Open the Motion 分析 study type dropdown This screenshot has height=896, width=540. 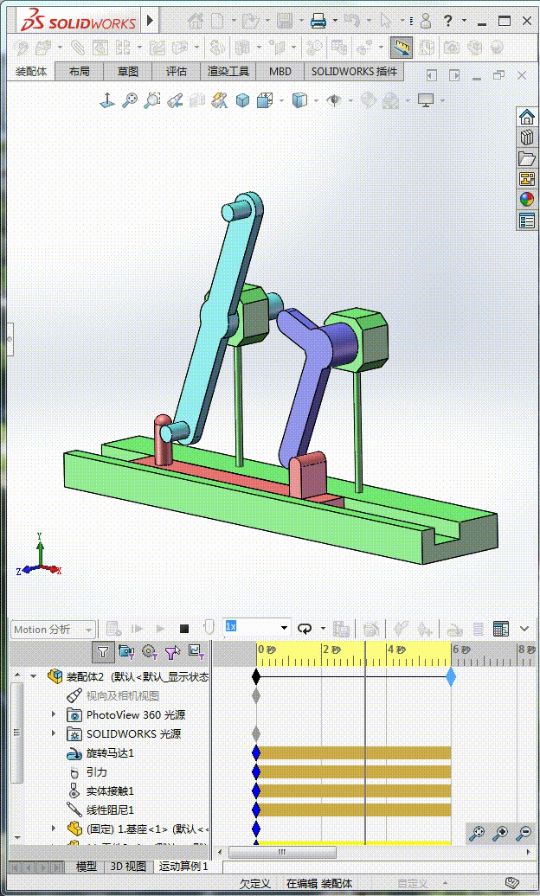(53, 629)
